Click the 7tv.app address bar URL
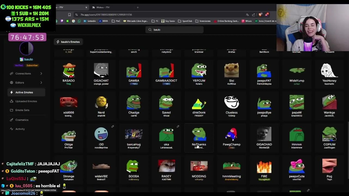The height and width of the screenshot is (196, 349). coord(106,15)
